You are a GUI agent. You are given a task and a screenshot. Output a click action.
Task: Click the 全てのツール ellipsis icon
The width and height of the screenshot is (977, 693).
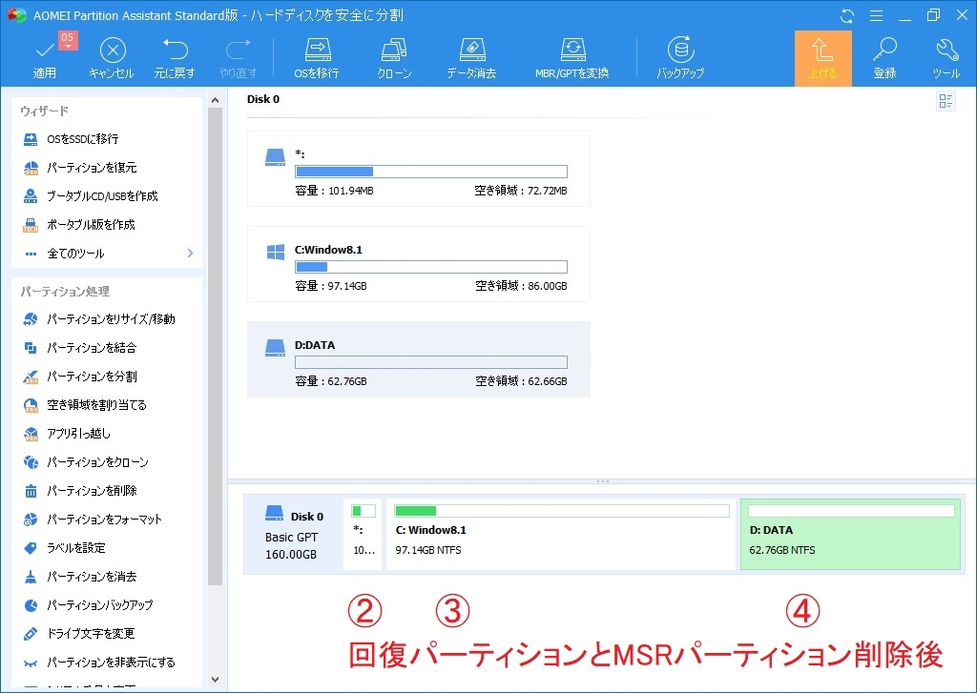click(x=31, y=254)
